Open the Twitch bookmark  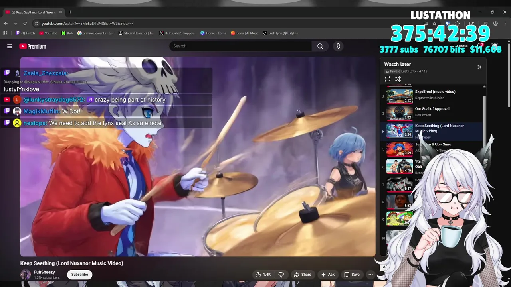coord(25,33)
